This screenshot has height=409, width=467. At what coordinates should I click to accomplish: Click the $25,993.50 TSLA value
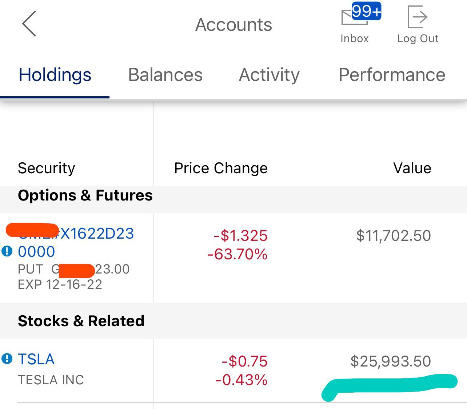coord(391,361)
